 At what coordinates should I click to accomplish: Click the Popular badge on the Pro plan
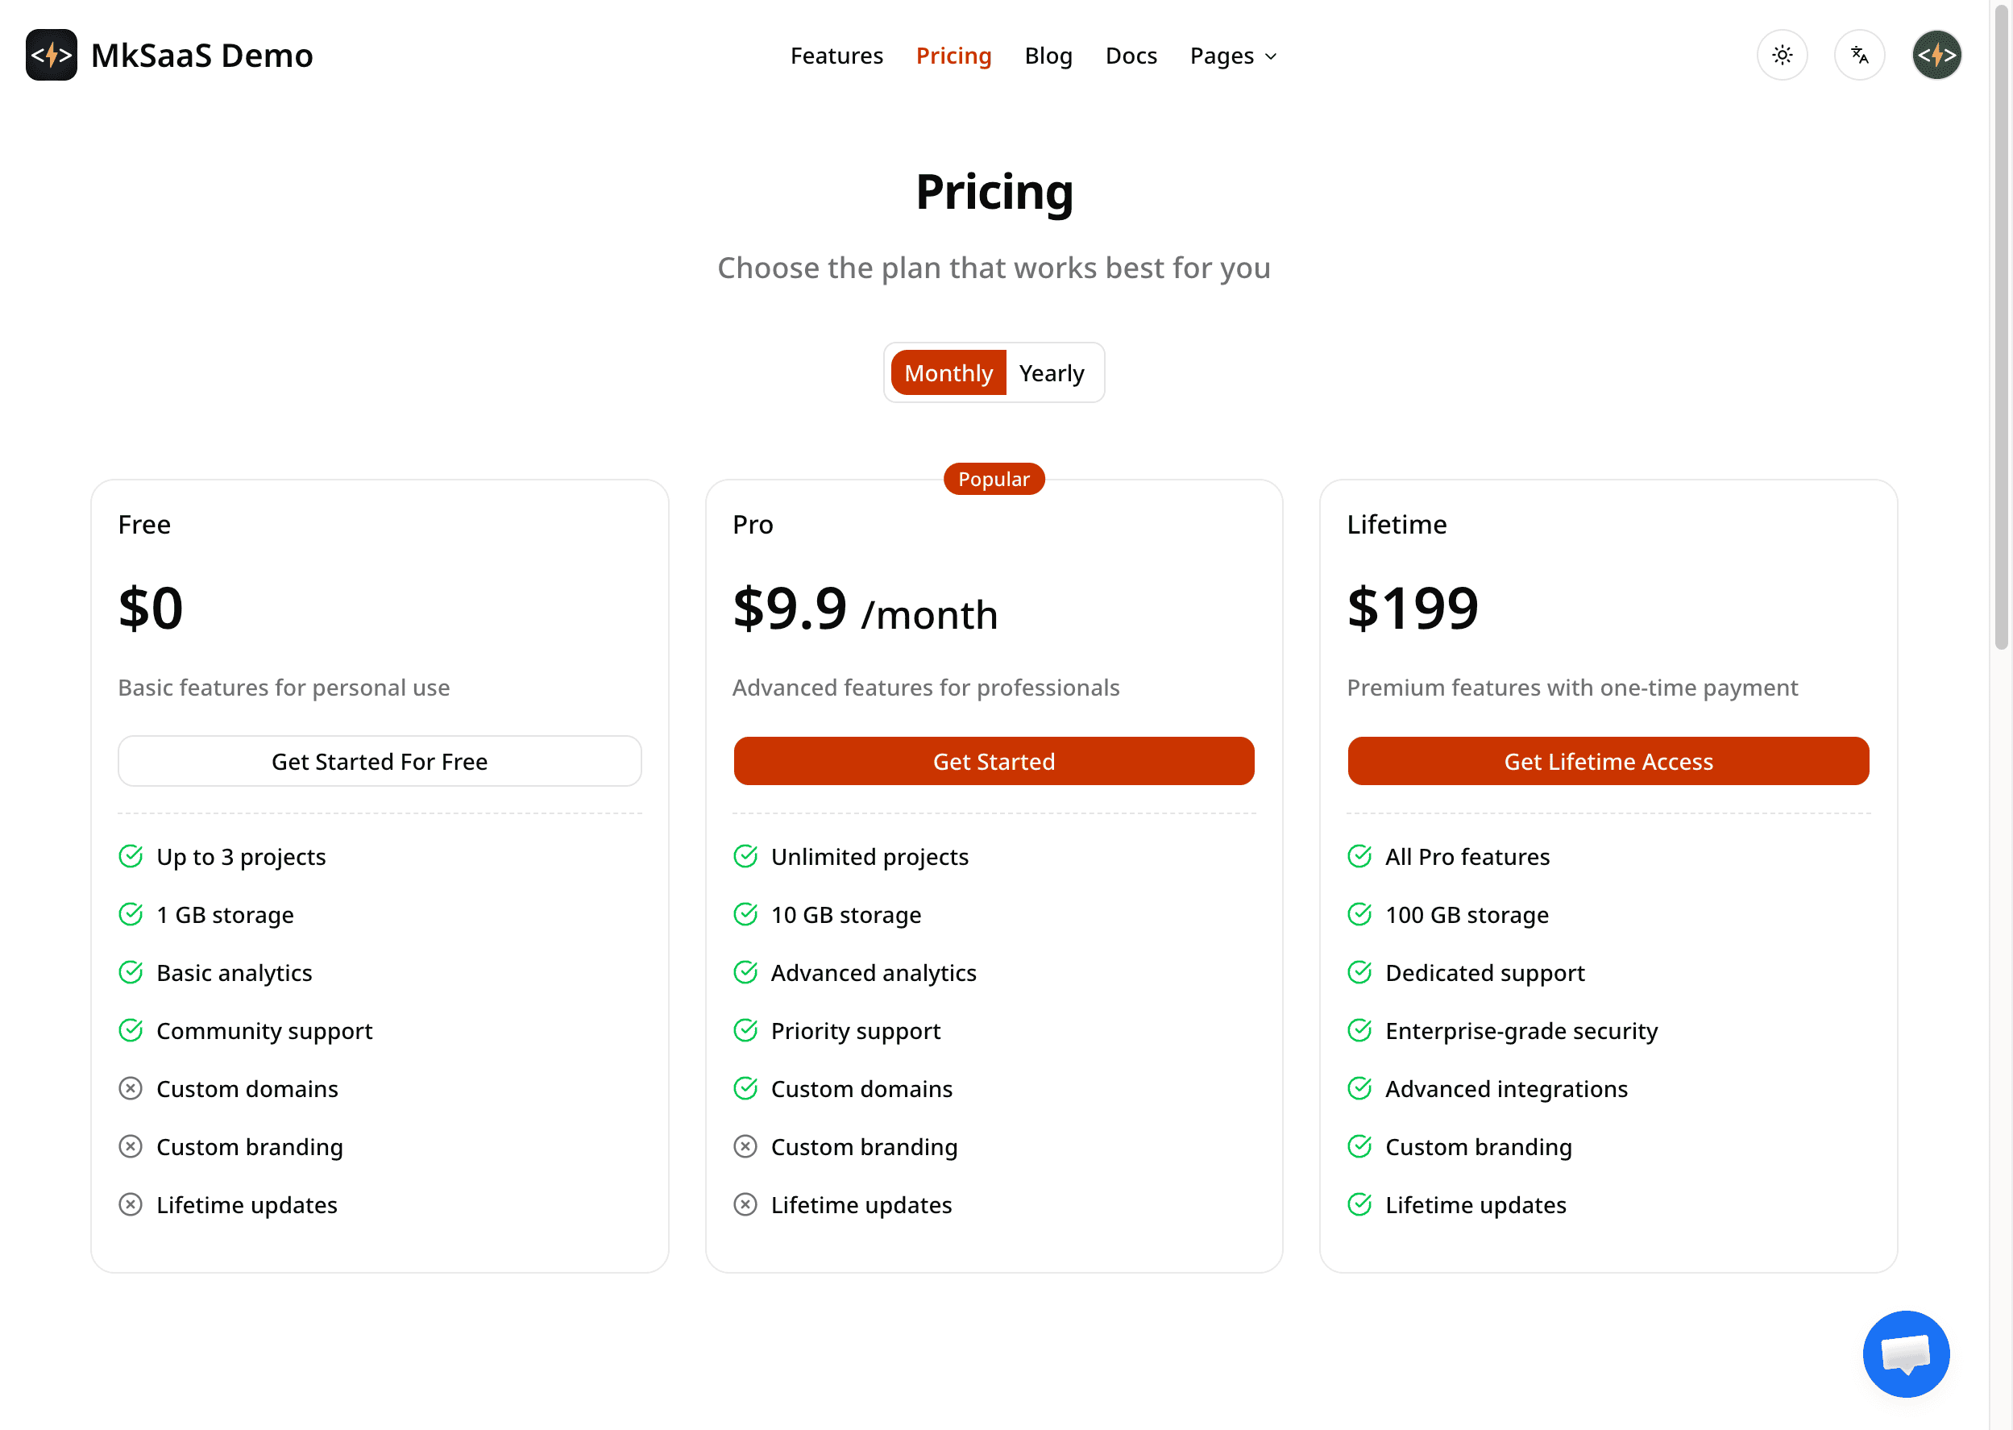point(993,479)
